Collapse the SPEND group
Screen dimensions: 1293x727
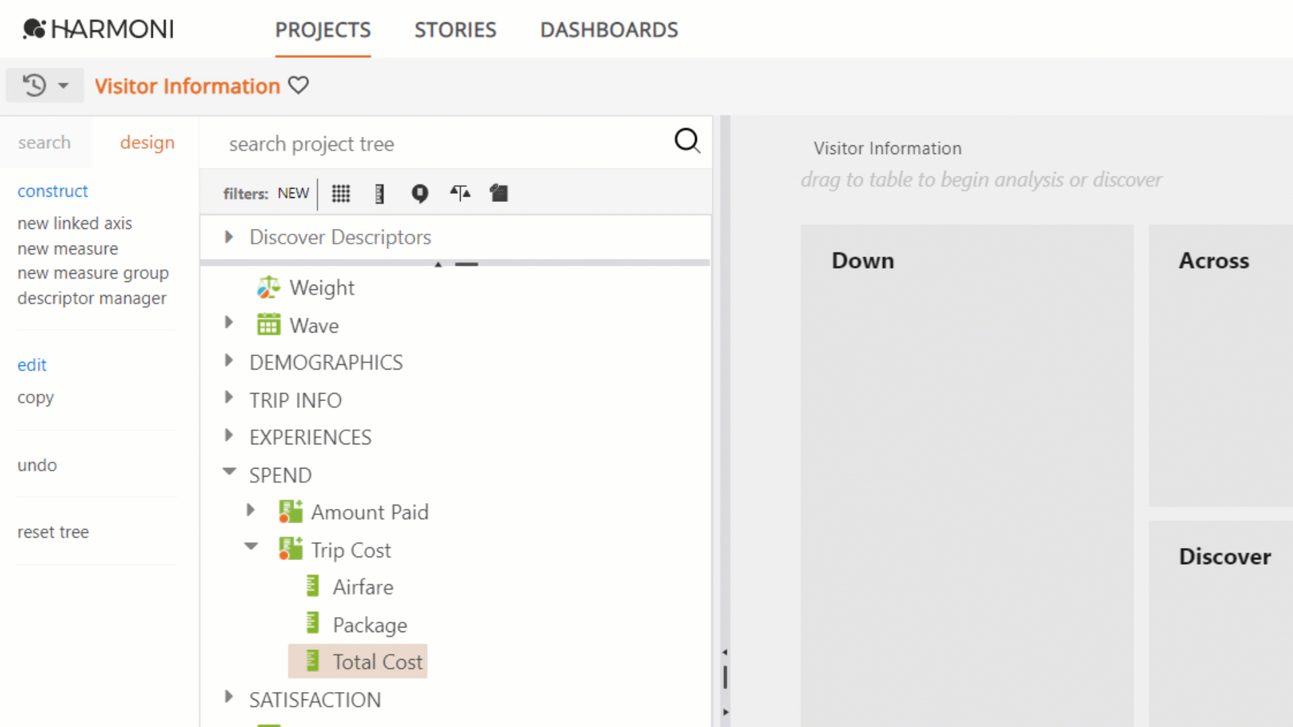pyautogui.click(x=230, y=472)
